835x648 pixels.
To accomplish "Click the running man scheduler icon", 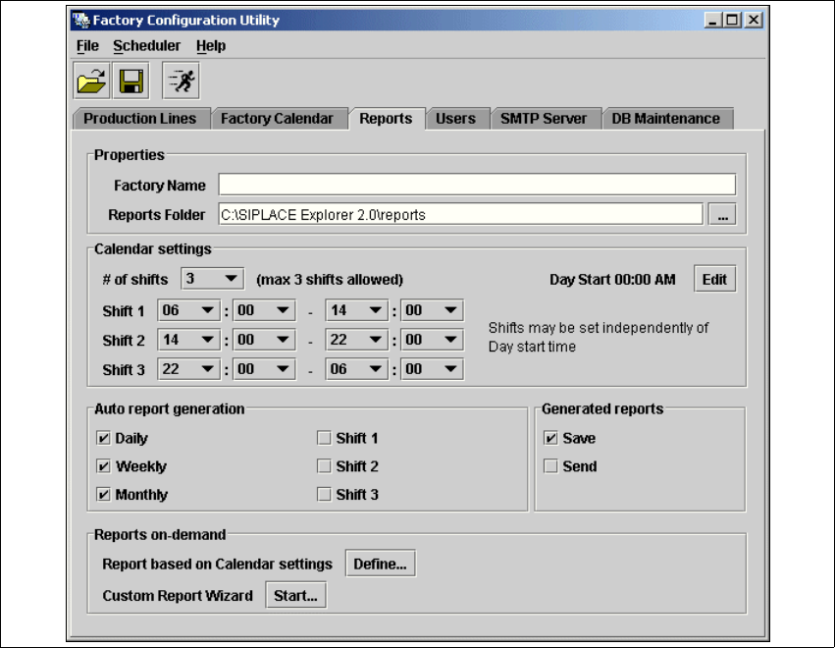I will pyautogui.click(x=181, y=81).
